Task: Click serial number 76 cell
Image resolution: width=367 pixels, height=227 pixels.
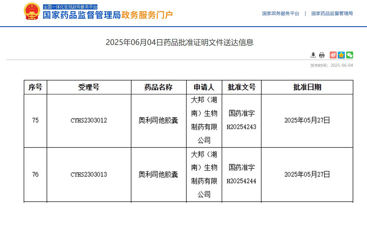Action: 35,175
